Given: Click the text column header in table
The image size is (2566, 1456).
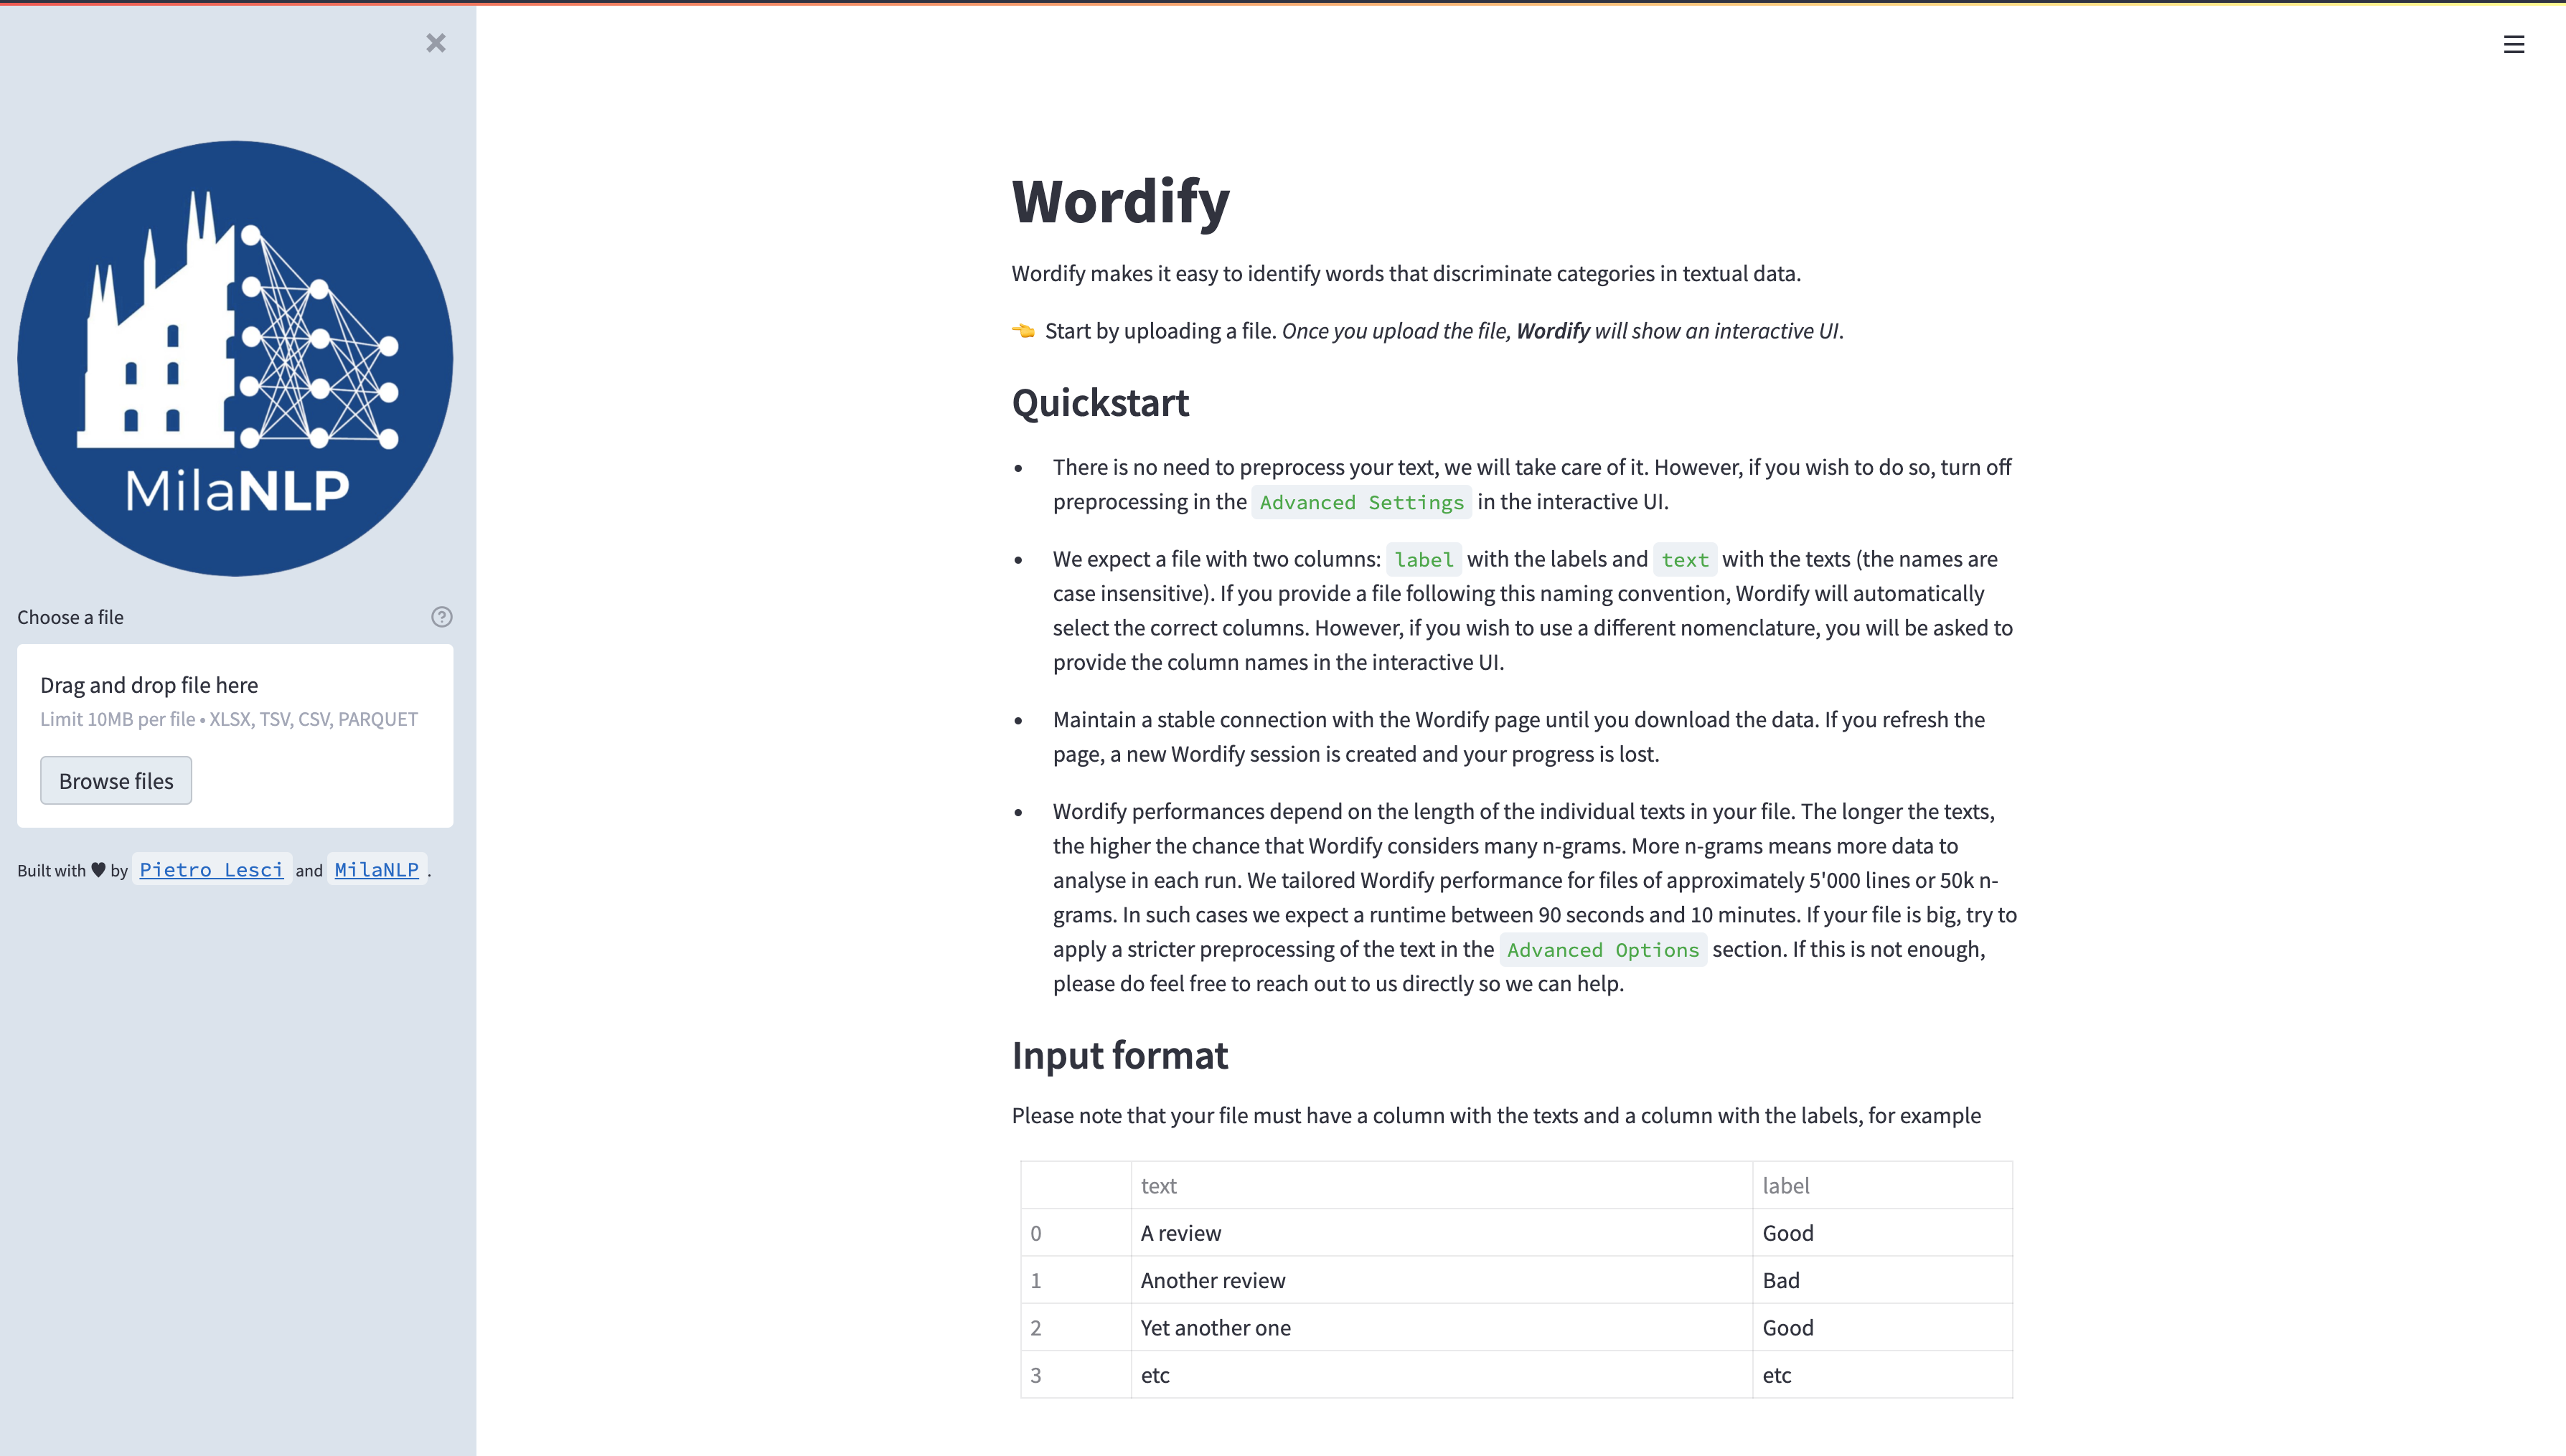Looking at the screenshot, I should [1158, 1186].
